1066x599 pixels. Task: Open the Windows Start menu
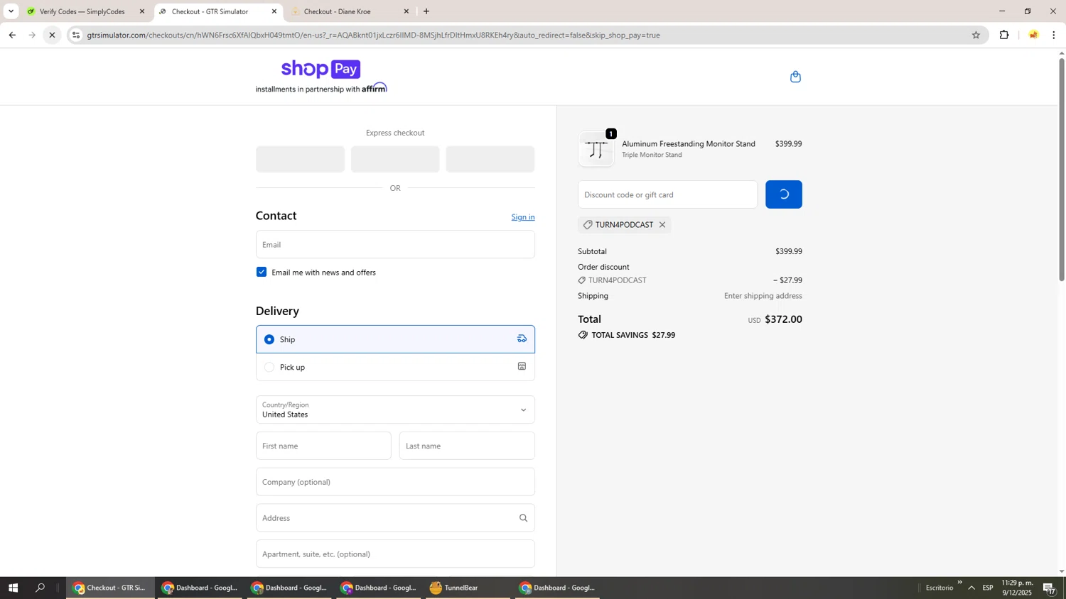[x=12, y=588]
